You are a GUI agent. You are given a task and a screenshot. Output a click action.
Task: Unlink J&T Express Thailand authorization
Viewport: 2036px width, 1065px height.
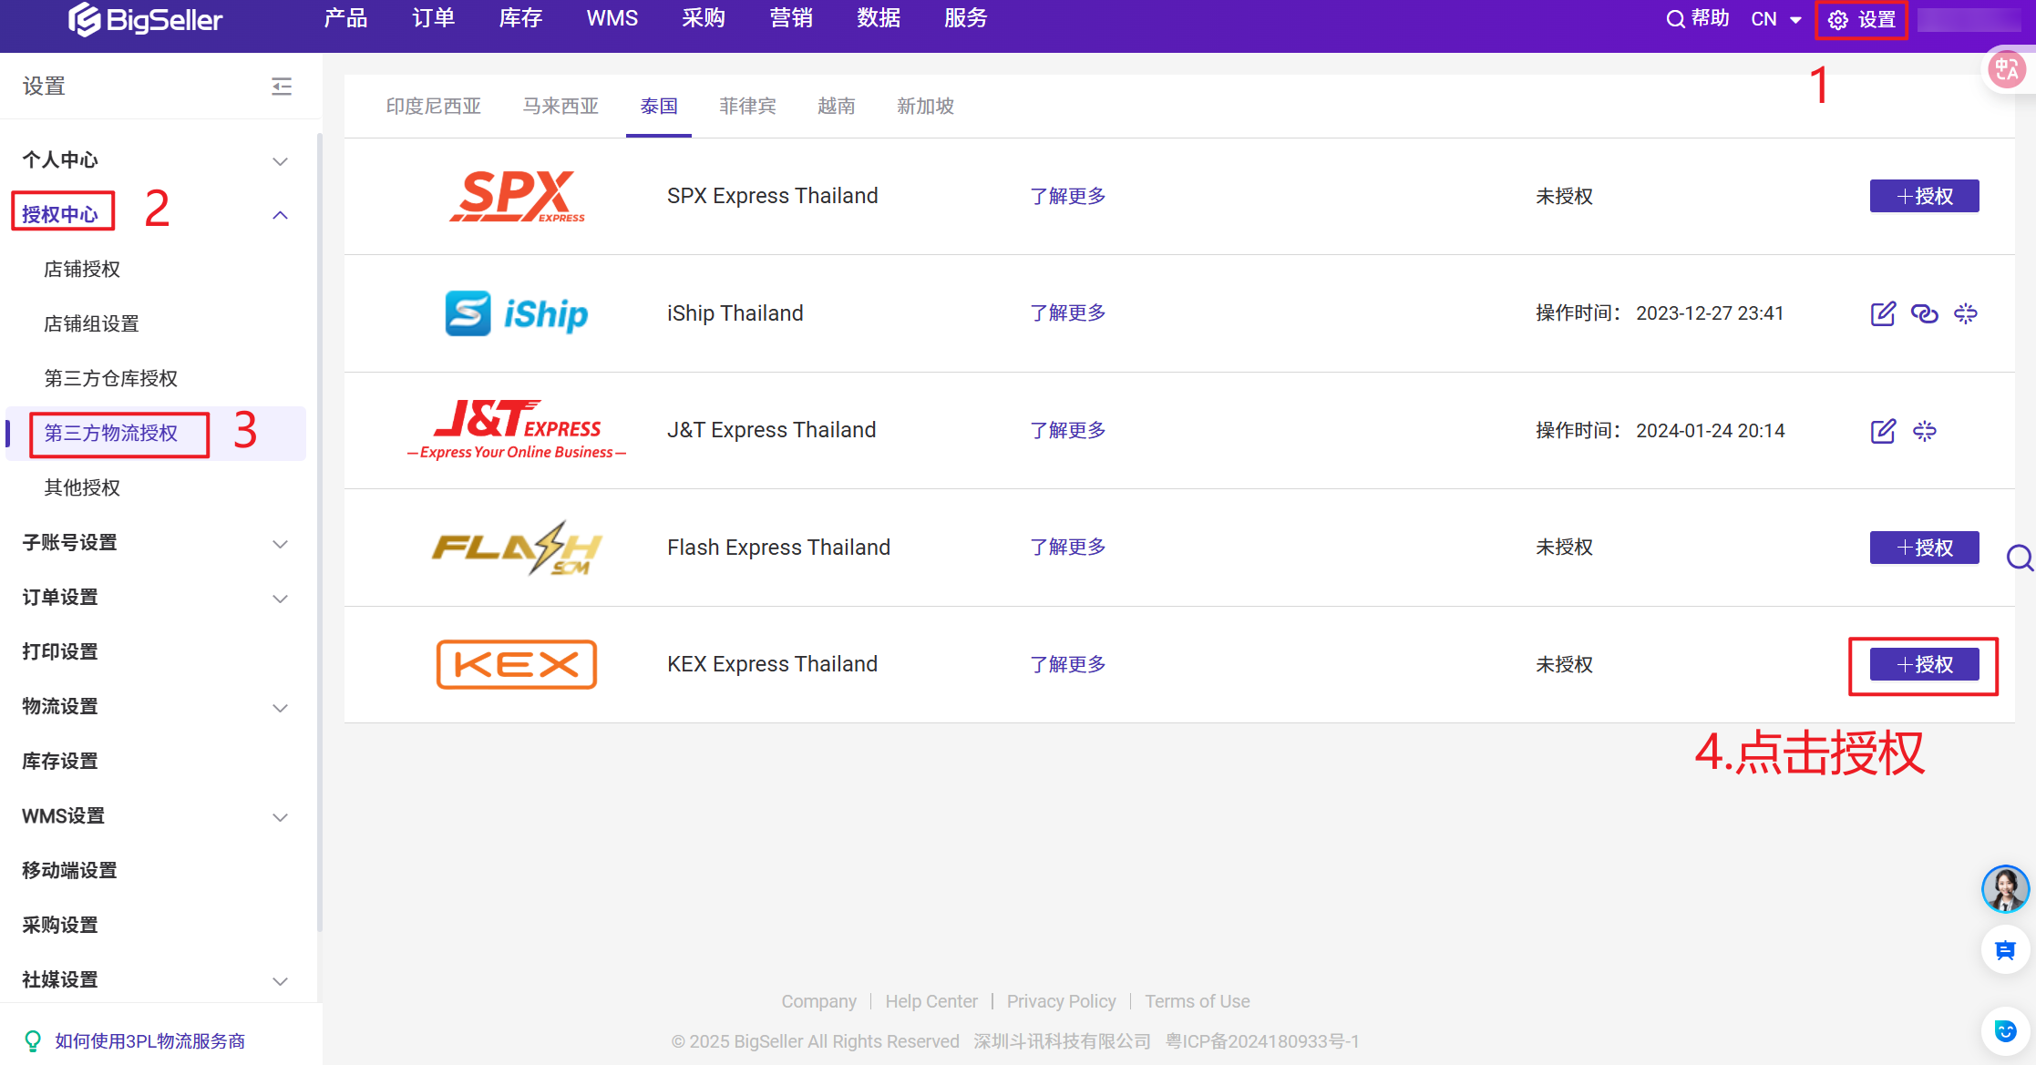1925,431
